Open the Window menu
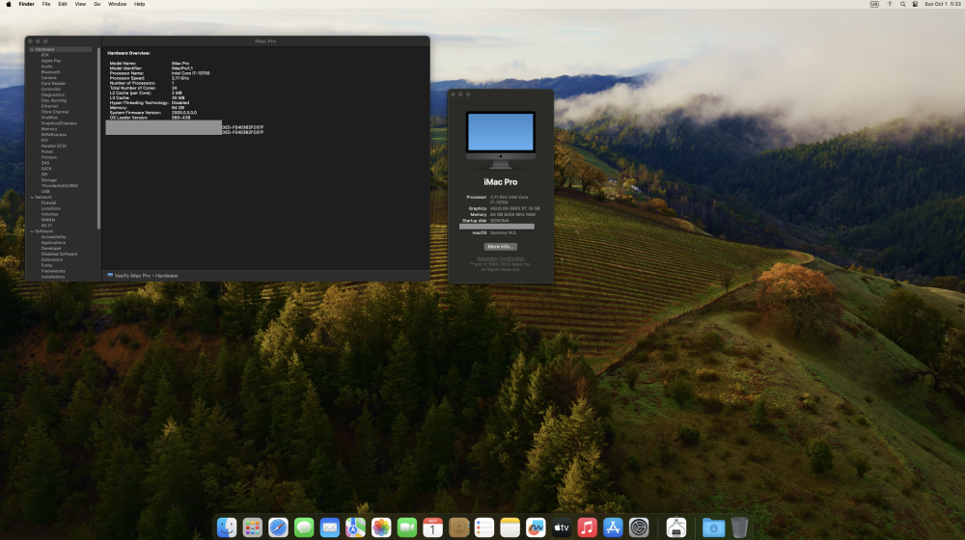 coord(117,4)
